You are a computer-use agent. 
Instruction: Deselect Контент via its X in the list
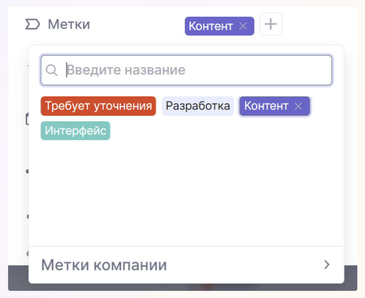point(298,106)
